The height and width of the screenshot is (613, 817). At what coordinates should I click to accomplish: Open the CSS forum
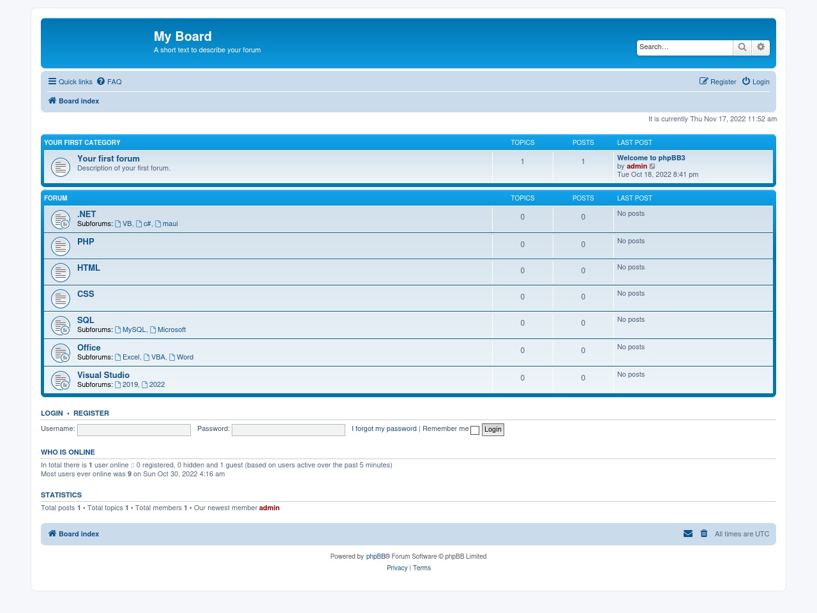pyautogui.click(x=86, y=294)
